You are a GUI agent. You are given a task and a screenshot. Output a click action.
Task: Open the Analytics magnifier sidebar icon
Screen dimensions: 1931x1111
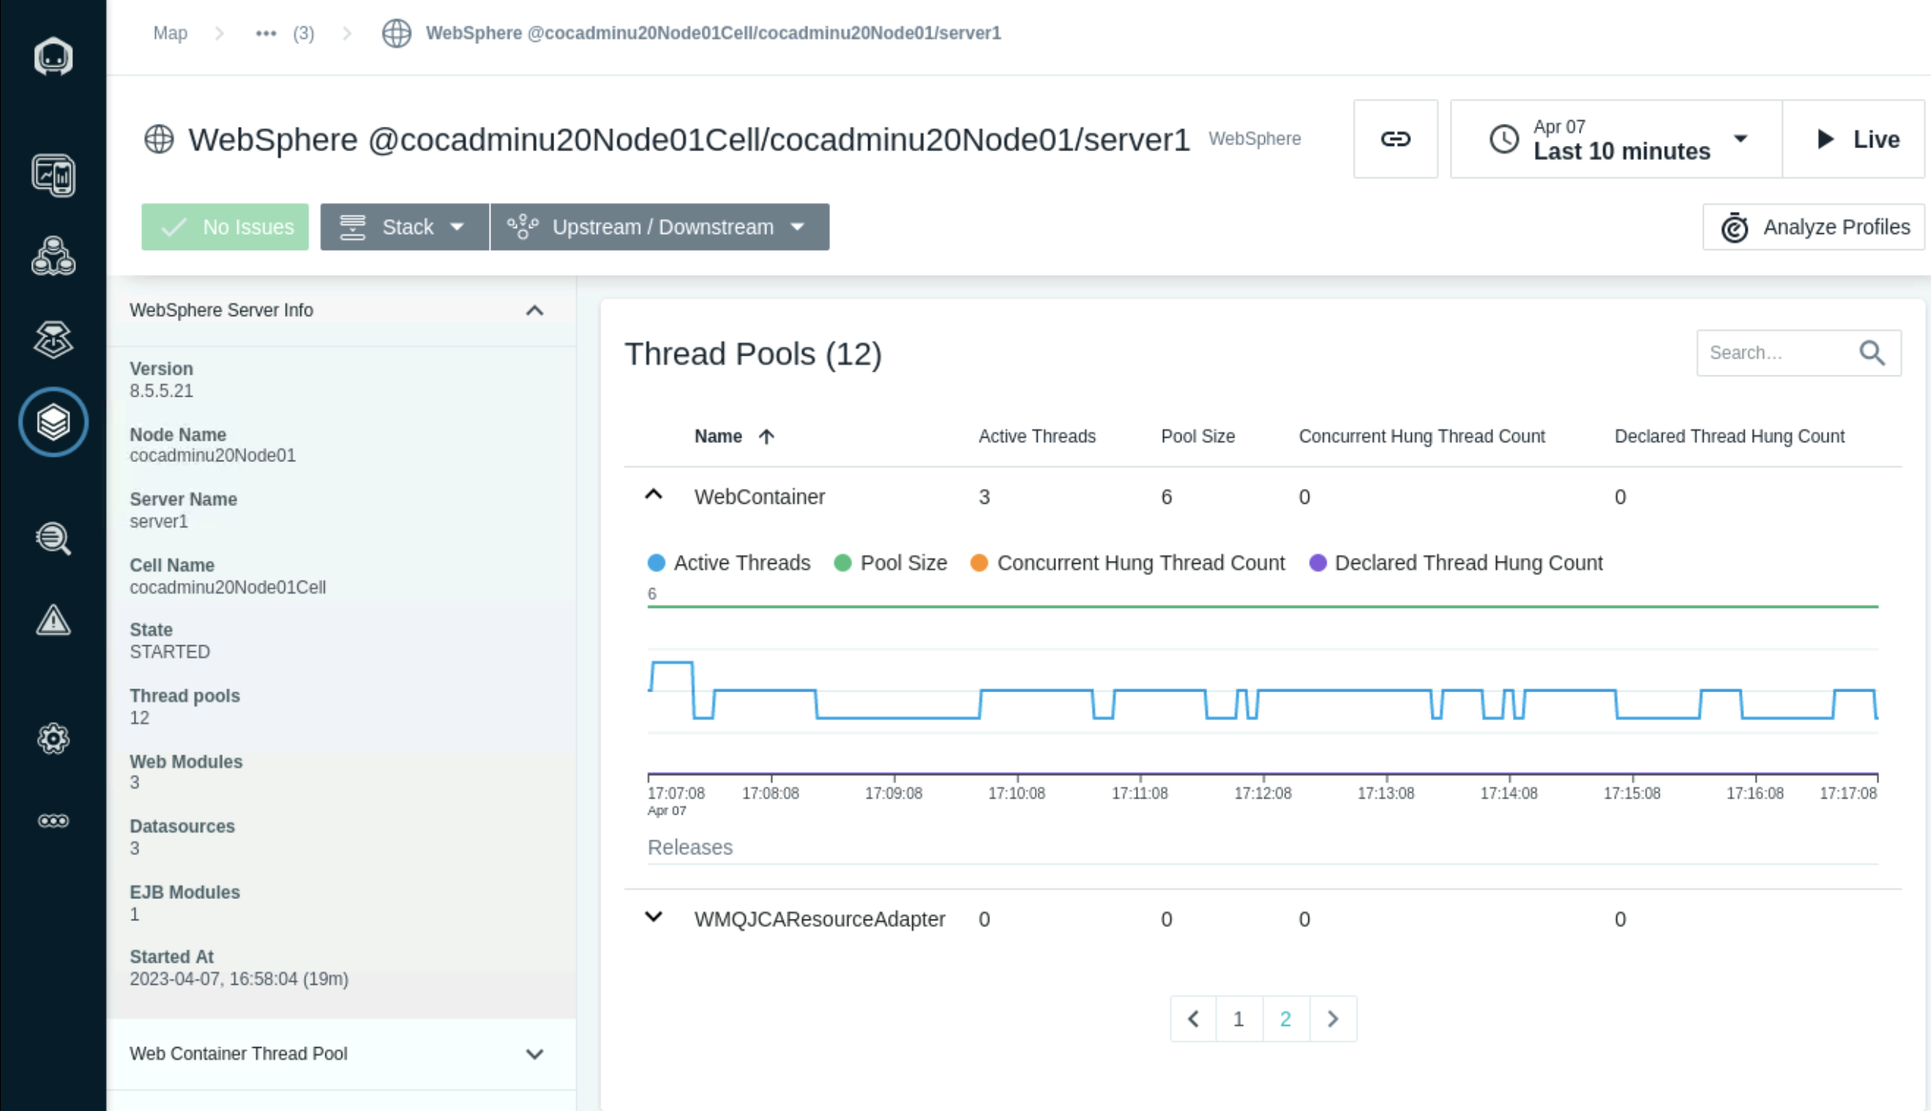(52, 539)
